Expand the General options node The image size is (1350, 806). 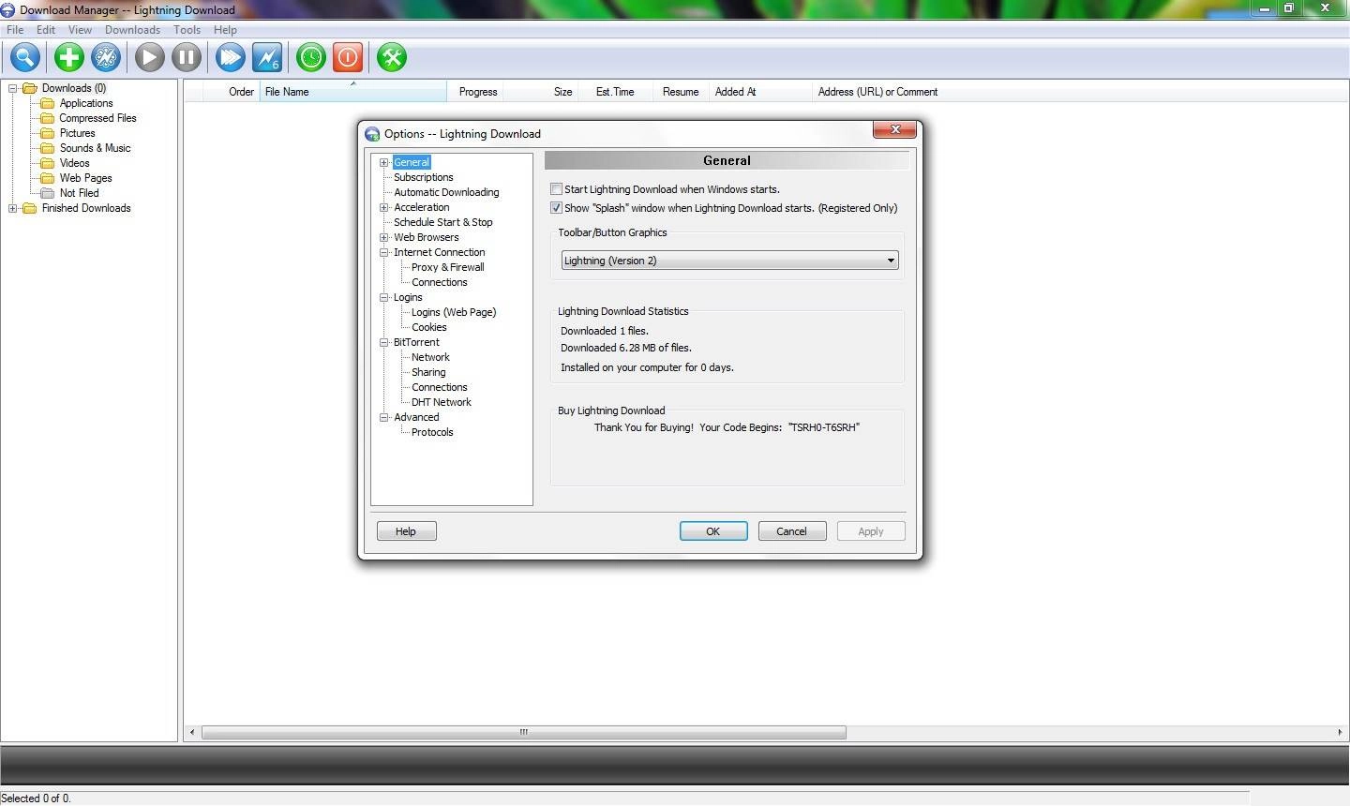click(383, 162)
